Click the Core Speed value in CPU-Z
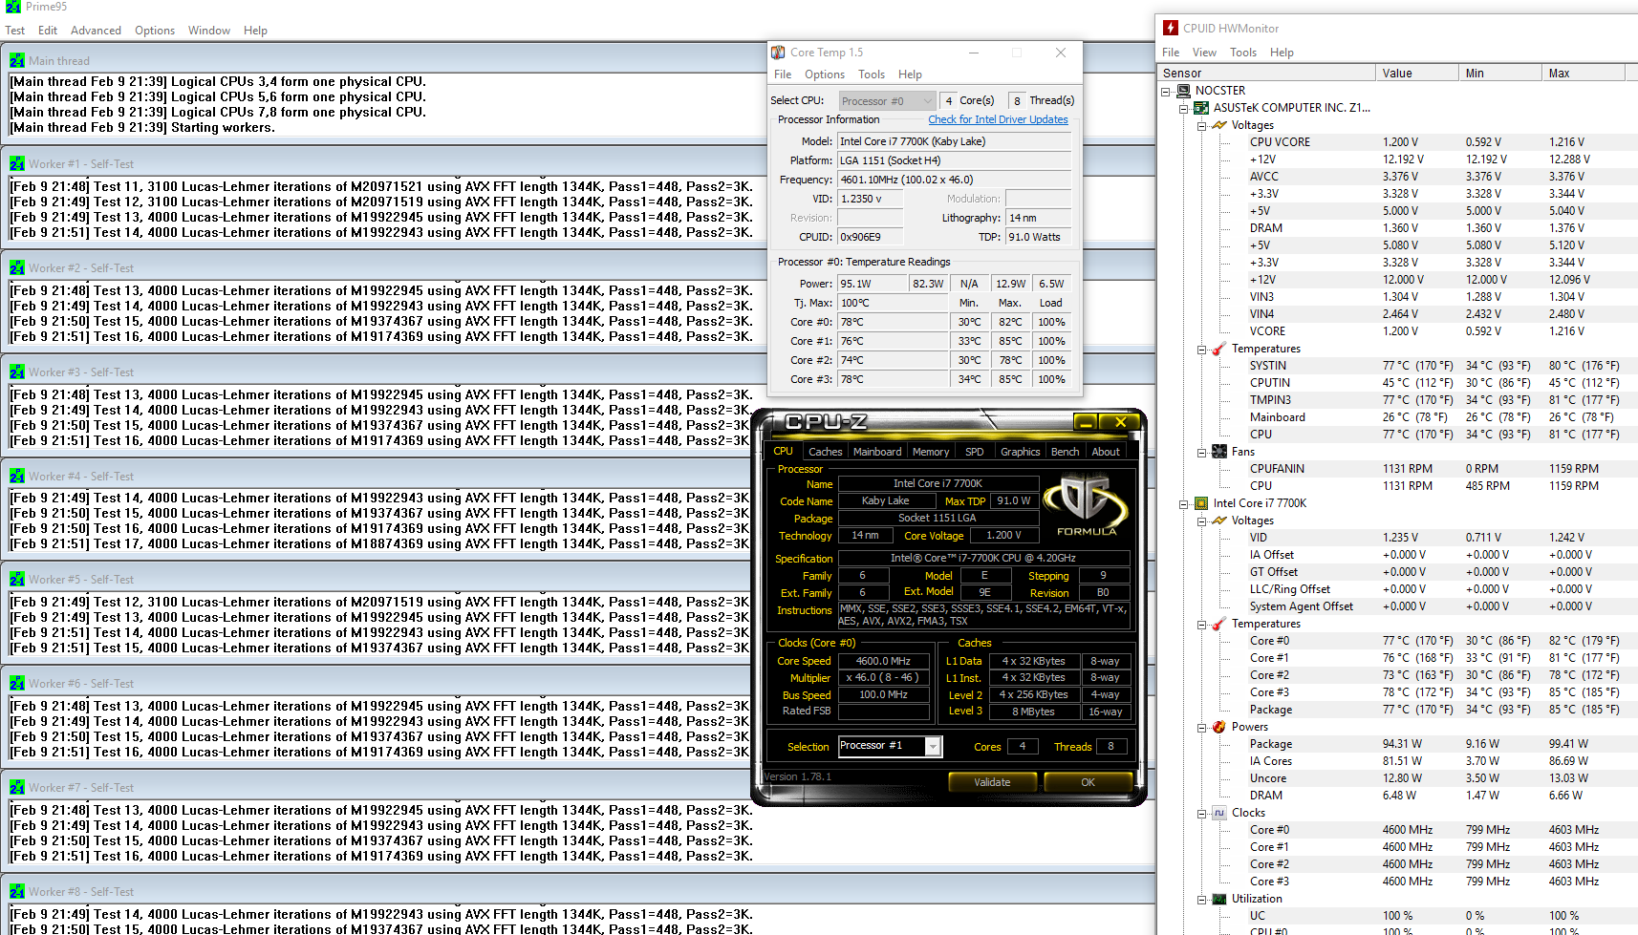 click(x=883, y=661)
